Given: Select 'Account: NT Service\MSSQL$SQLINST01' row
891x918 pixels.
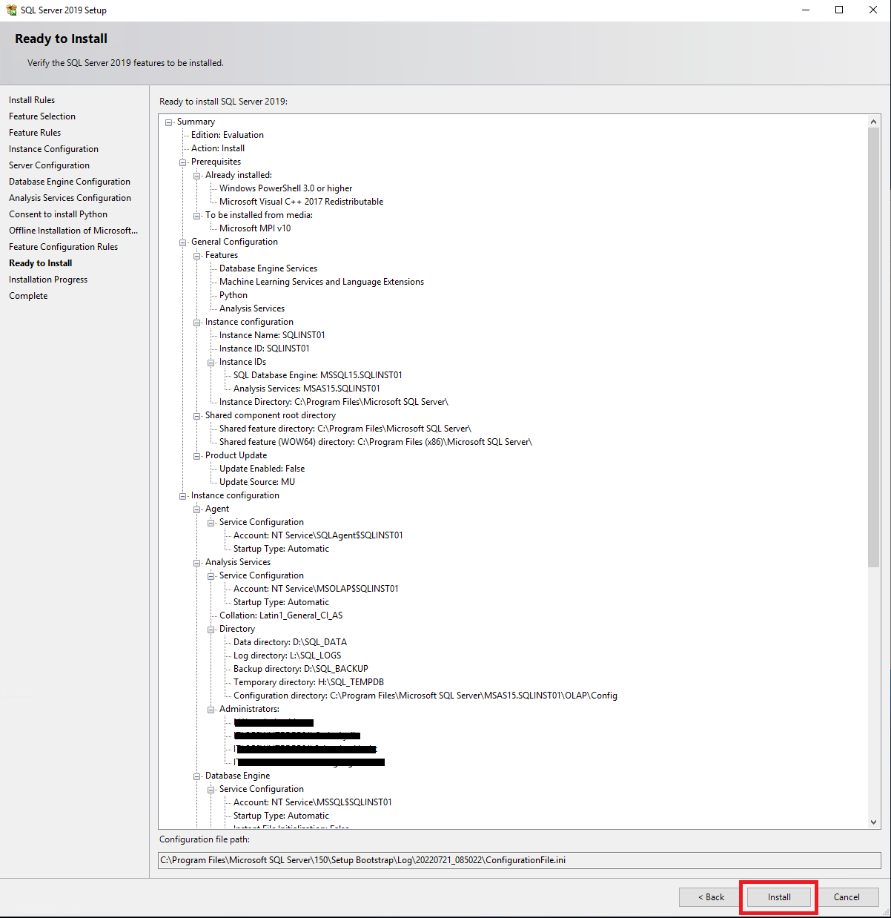Looking at the screenshot, I should coord(313,802).
